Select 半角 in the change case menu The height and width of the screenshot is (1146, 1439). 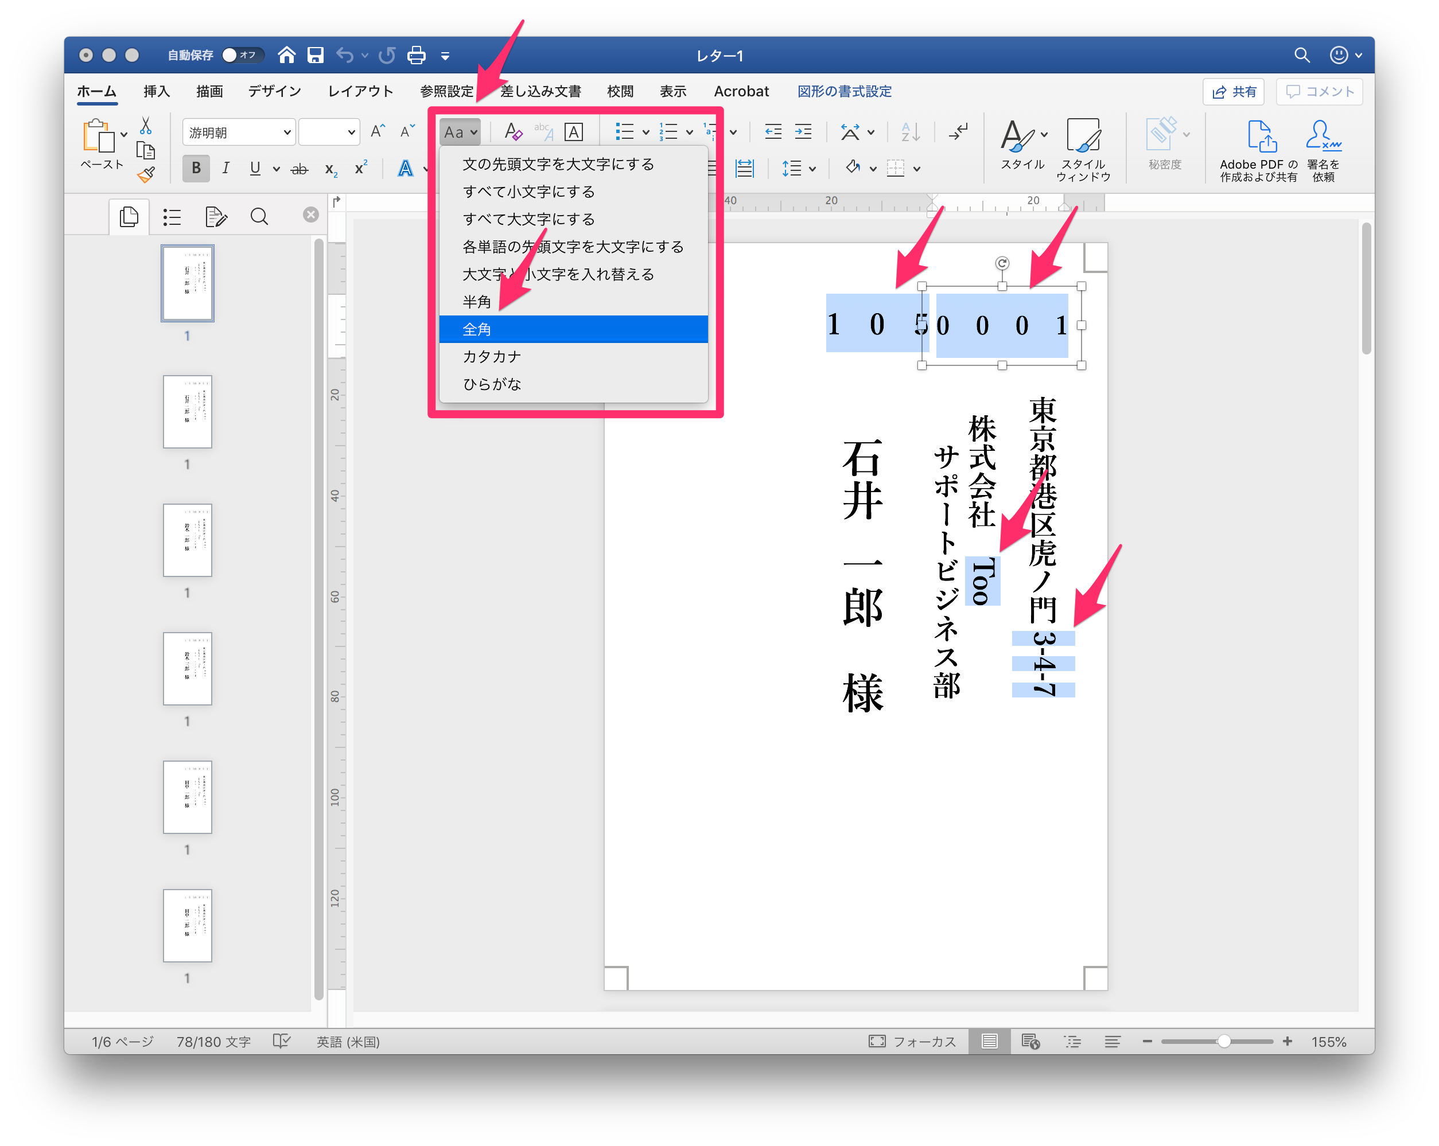(573, 302)
